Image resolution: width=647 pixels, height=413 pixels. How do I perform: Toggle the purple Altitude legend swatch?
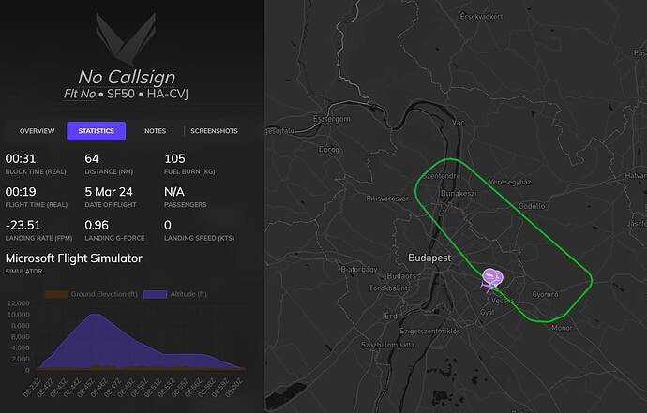[x=155, y=294]
